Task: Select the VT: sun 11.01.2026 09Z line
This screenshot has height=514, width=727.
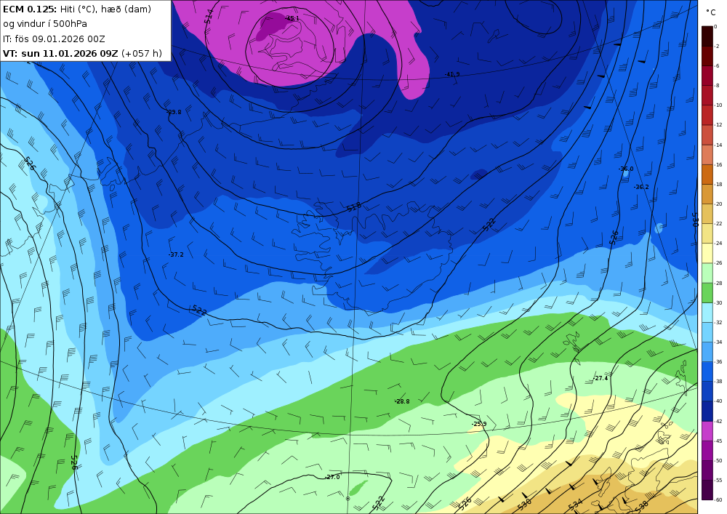Action: [x=83, y=54]
